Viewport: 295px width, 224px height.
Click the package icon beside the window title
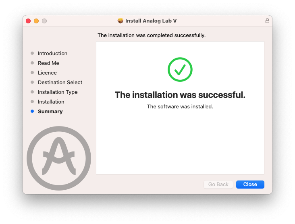(x=120, y=21)
